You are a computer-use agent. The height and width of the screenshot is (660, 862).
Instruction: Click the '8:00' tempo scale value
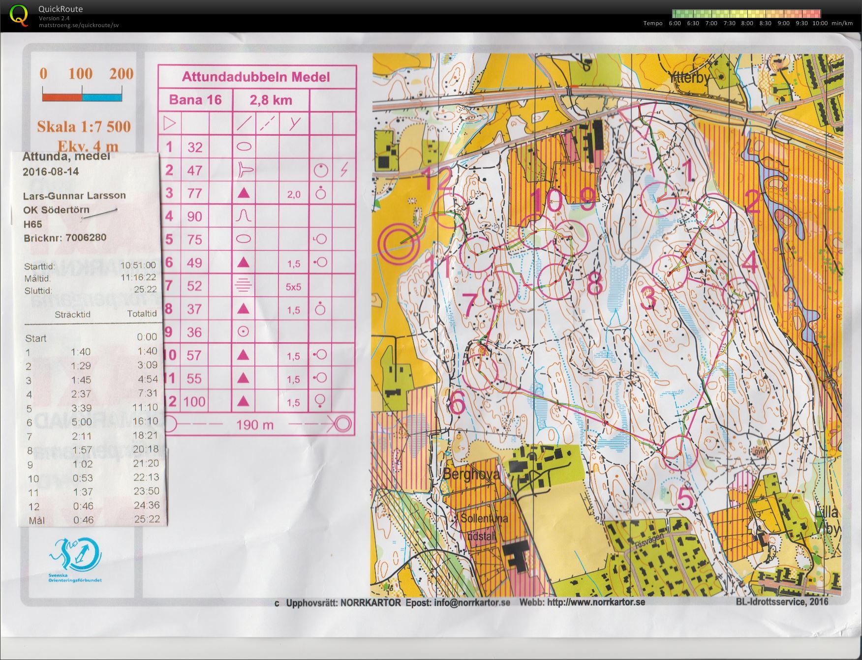pos(747,23)
